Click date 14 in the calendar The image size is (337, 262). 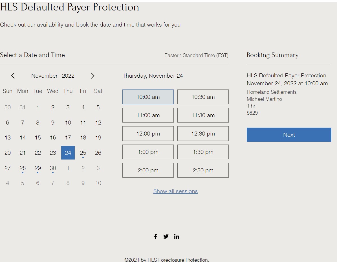[23, 137]
